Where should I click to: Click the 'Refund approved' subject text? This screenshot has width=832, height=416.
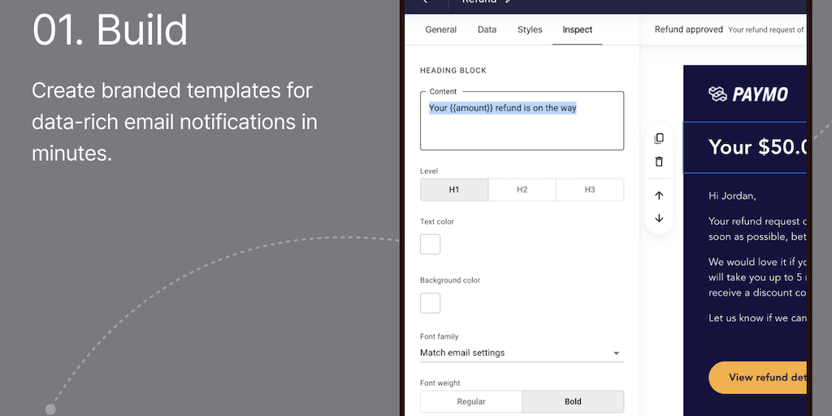tap(689, 30)
